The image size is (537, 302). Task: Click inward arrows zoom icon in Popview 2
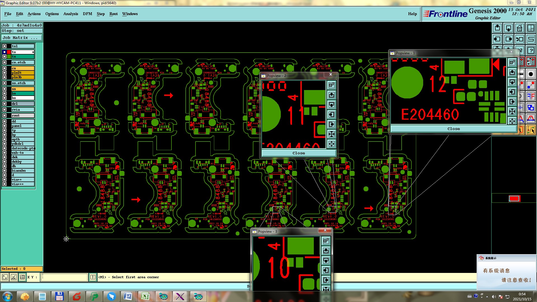click(x=331, y=134)
